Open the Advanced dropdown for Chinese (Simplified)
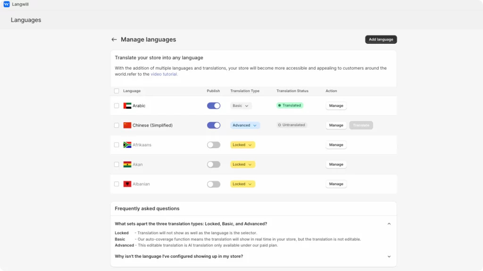Image resolution: width=483 pixels, height=271 pixels. tap(245, 125)
